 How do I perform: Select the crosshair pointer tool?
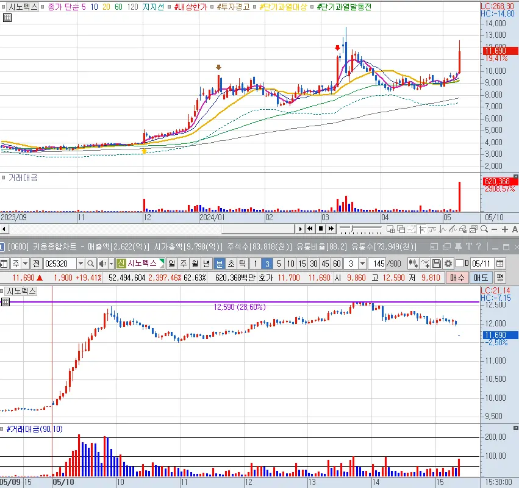(x=422, y=229)
